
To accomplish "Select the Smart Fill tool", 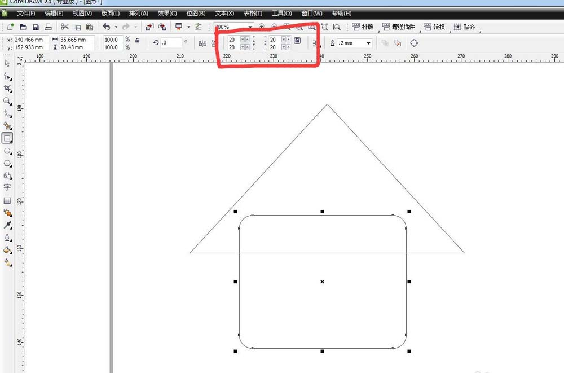I will [7, 126].
